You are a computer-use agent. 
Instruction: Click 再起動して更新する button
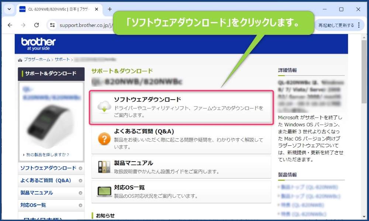(x=336, y=25)
